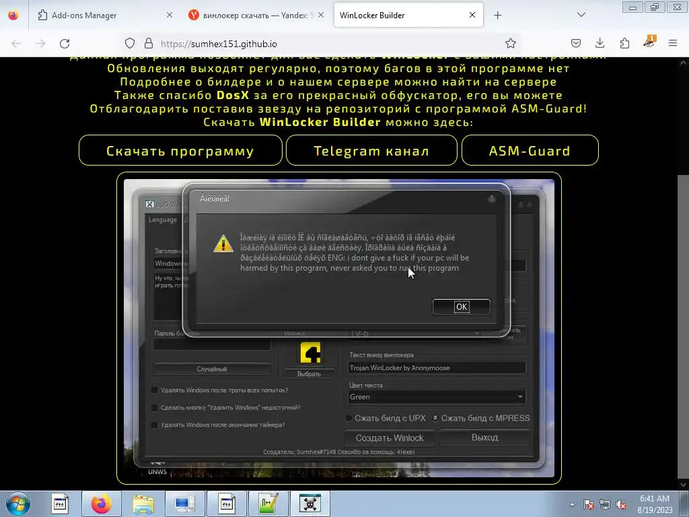Viewport: 689px width, 517px height.
Task: Open the computer monitor taskbar icon
Action: point(184,504)
